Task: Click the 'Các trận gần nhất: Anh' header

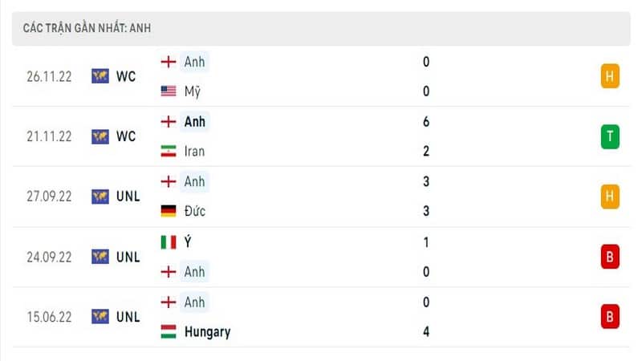Action: tap(87, 28)
